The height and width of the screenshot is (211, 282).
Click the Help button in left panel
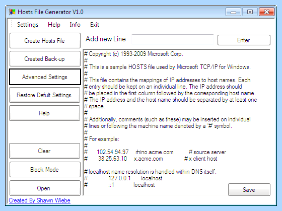44,113
